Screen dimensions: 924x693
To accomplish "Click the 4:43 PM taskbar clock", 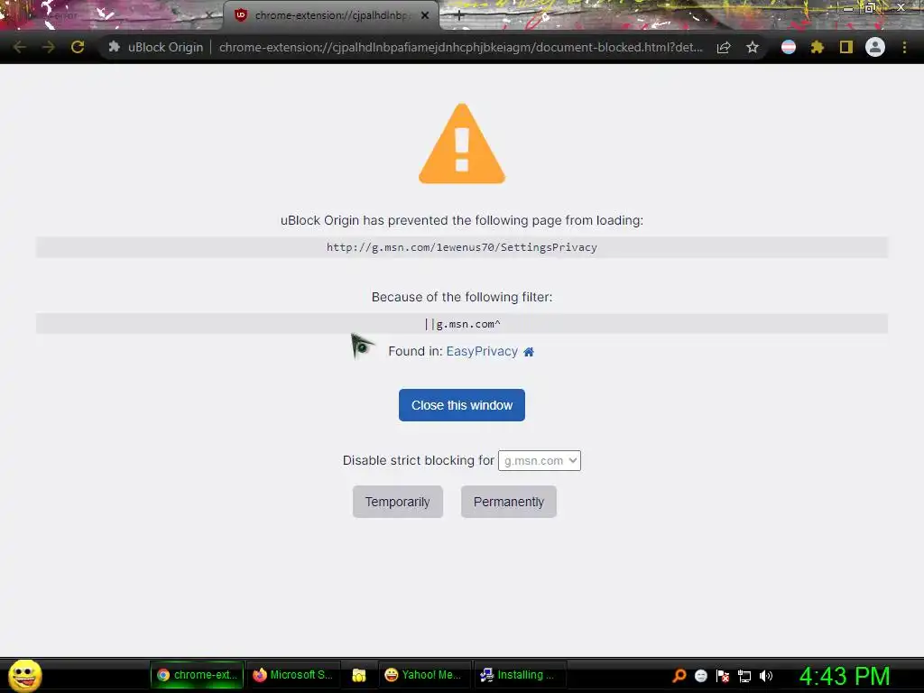I will [x=845, y=676].
